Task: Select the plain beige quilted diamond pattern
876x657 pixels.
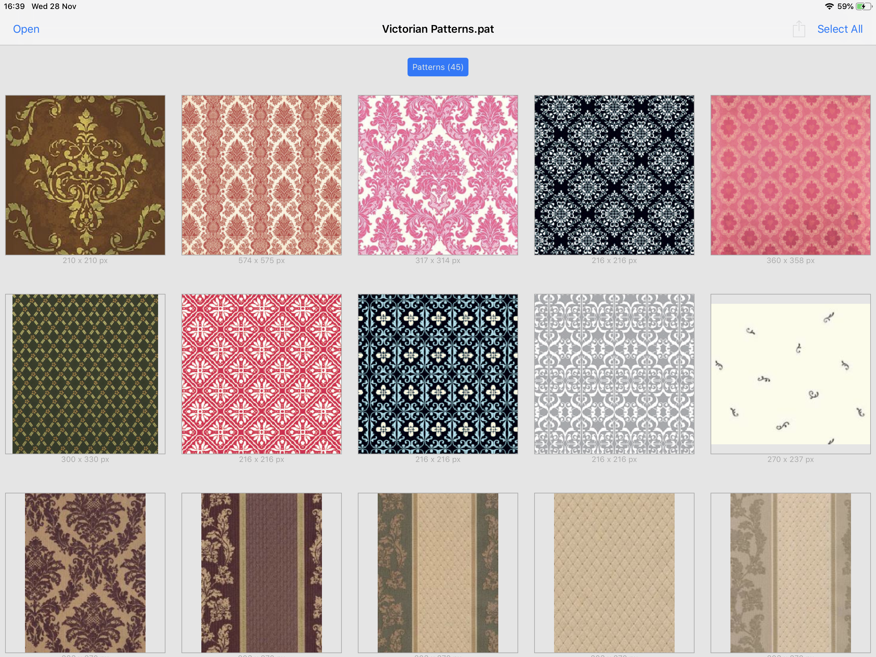Action: [614, 573]
